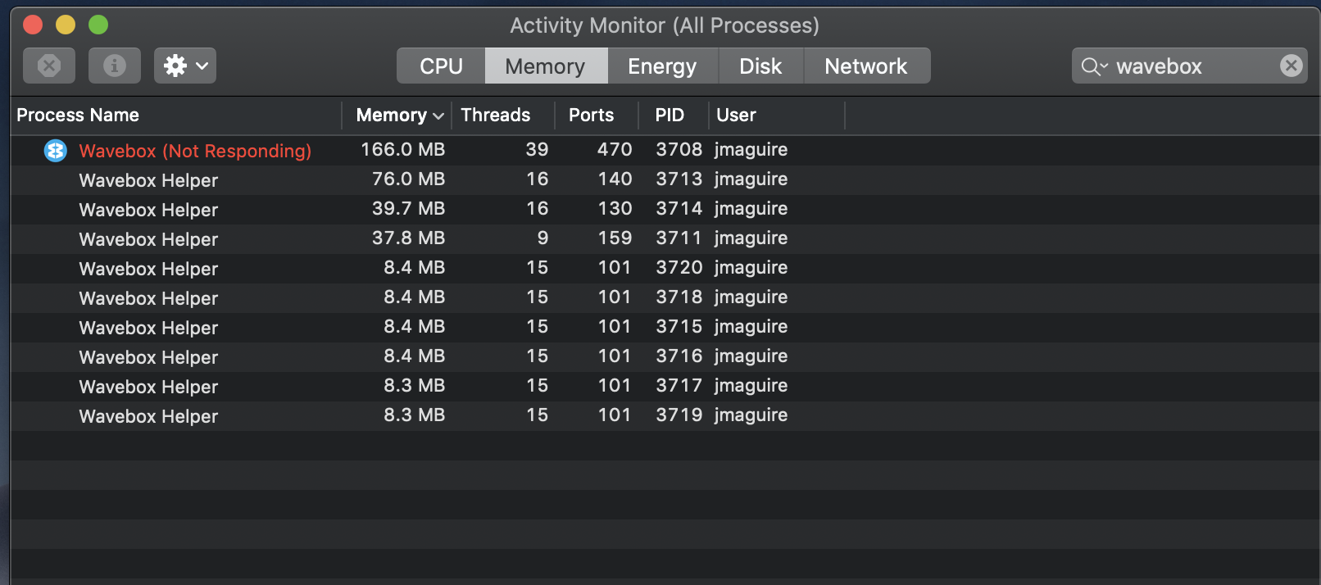Click the 140 ports value
Screen dimensions: 1321x585
(615, 179)
